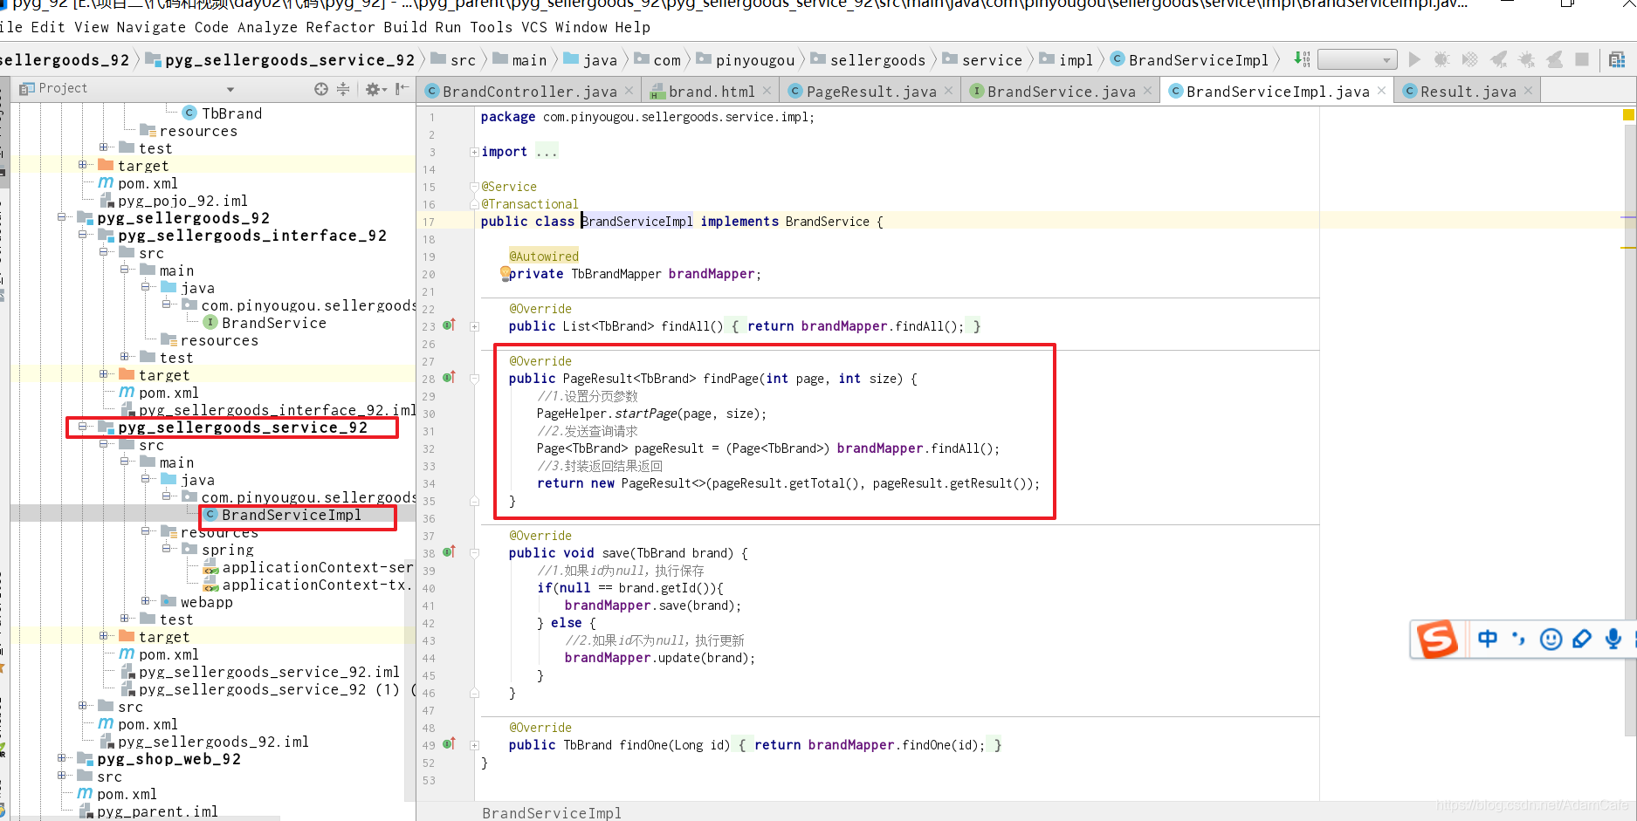Switch to Result.java tab

(1468, 92)
